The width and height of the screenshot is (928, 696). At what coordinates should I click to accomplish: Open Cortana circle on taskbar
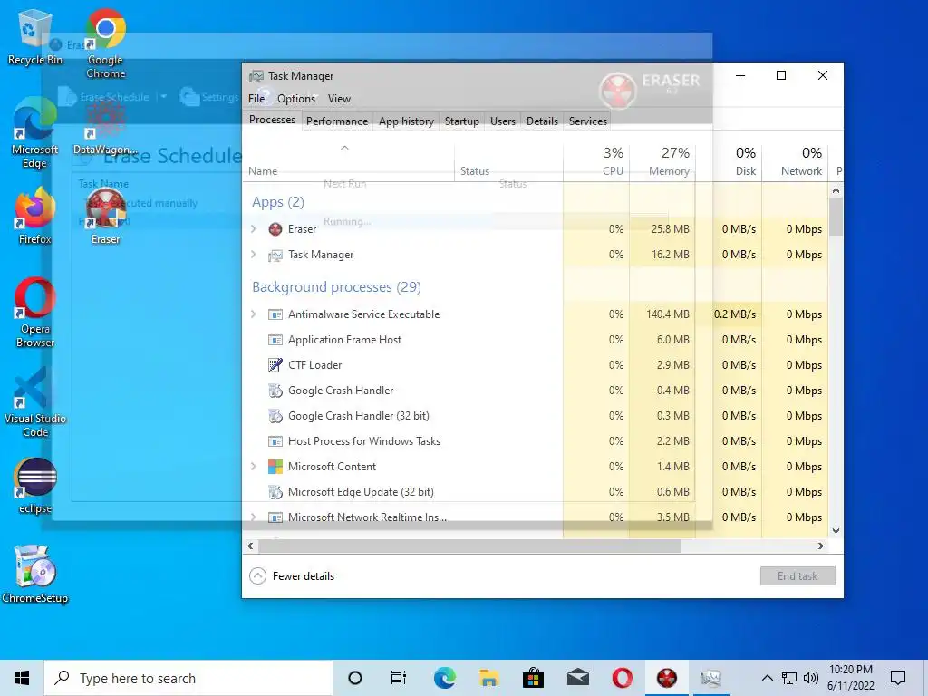pyautogui.click(x=355, y=678)
